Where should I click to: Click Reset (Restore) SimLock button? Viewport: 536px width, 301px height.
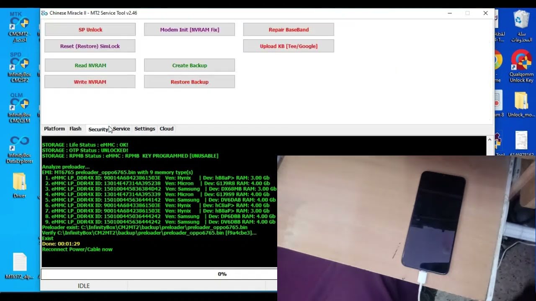click(90, 46)
